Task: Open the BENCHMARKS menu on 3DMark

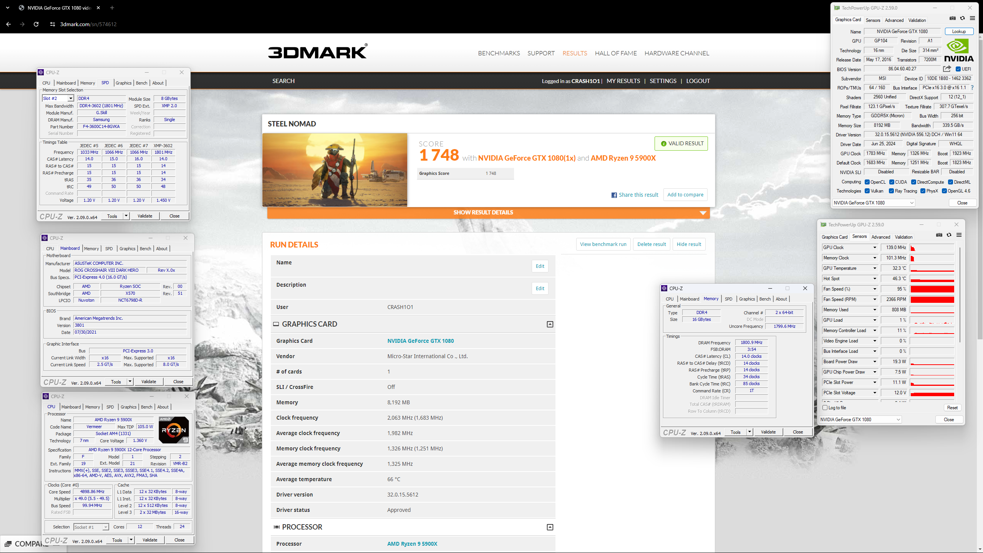Action: tap(499, 53)
